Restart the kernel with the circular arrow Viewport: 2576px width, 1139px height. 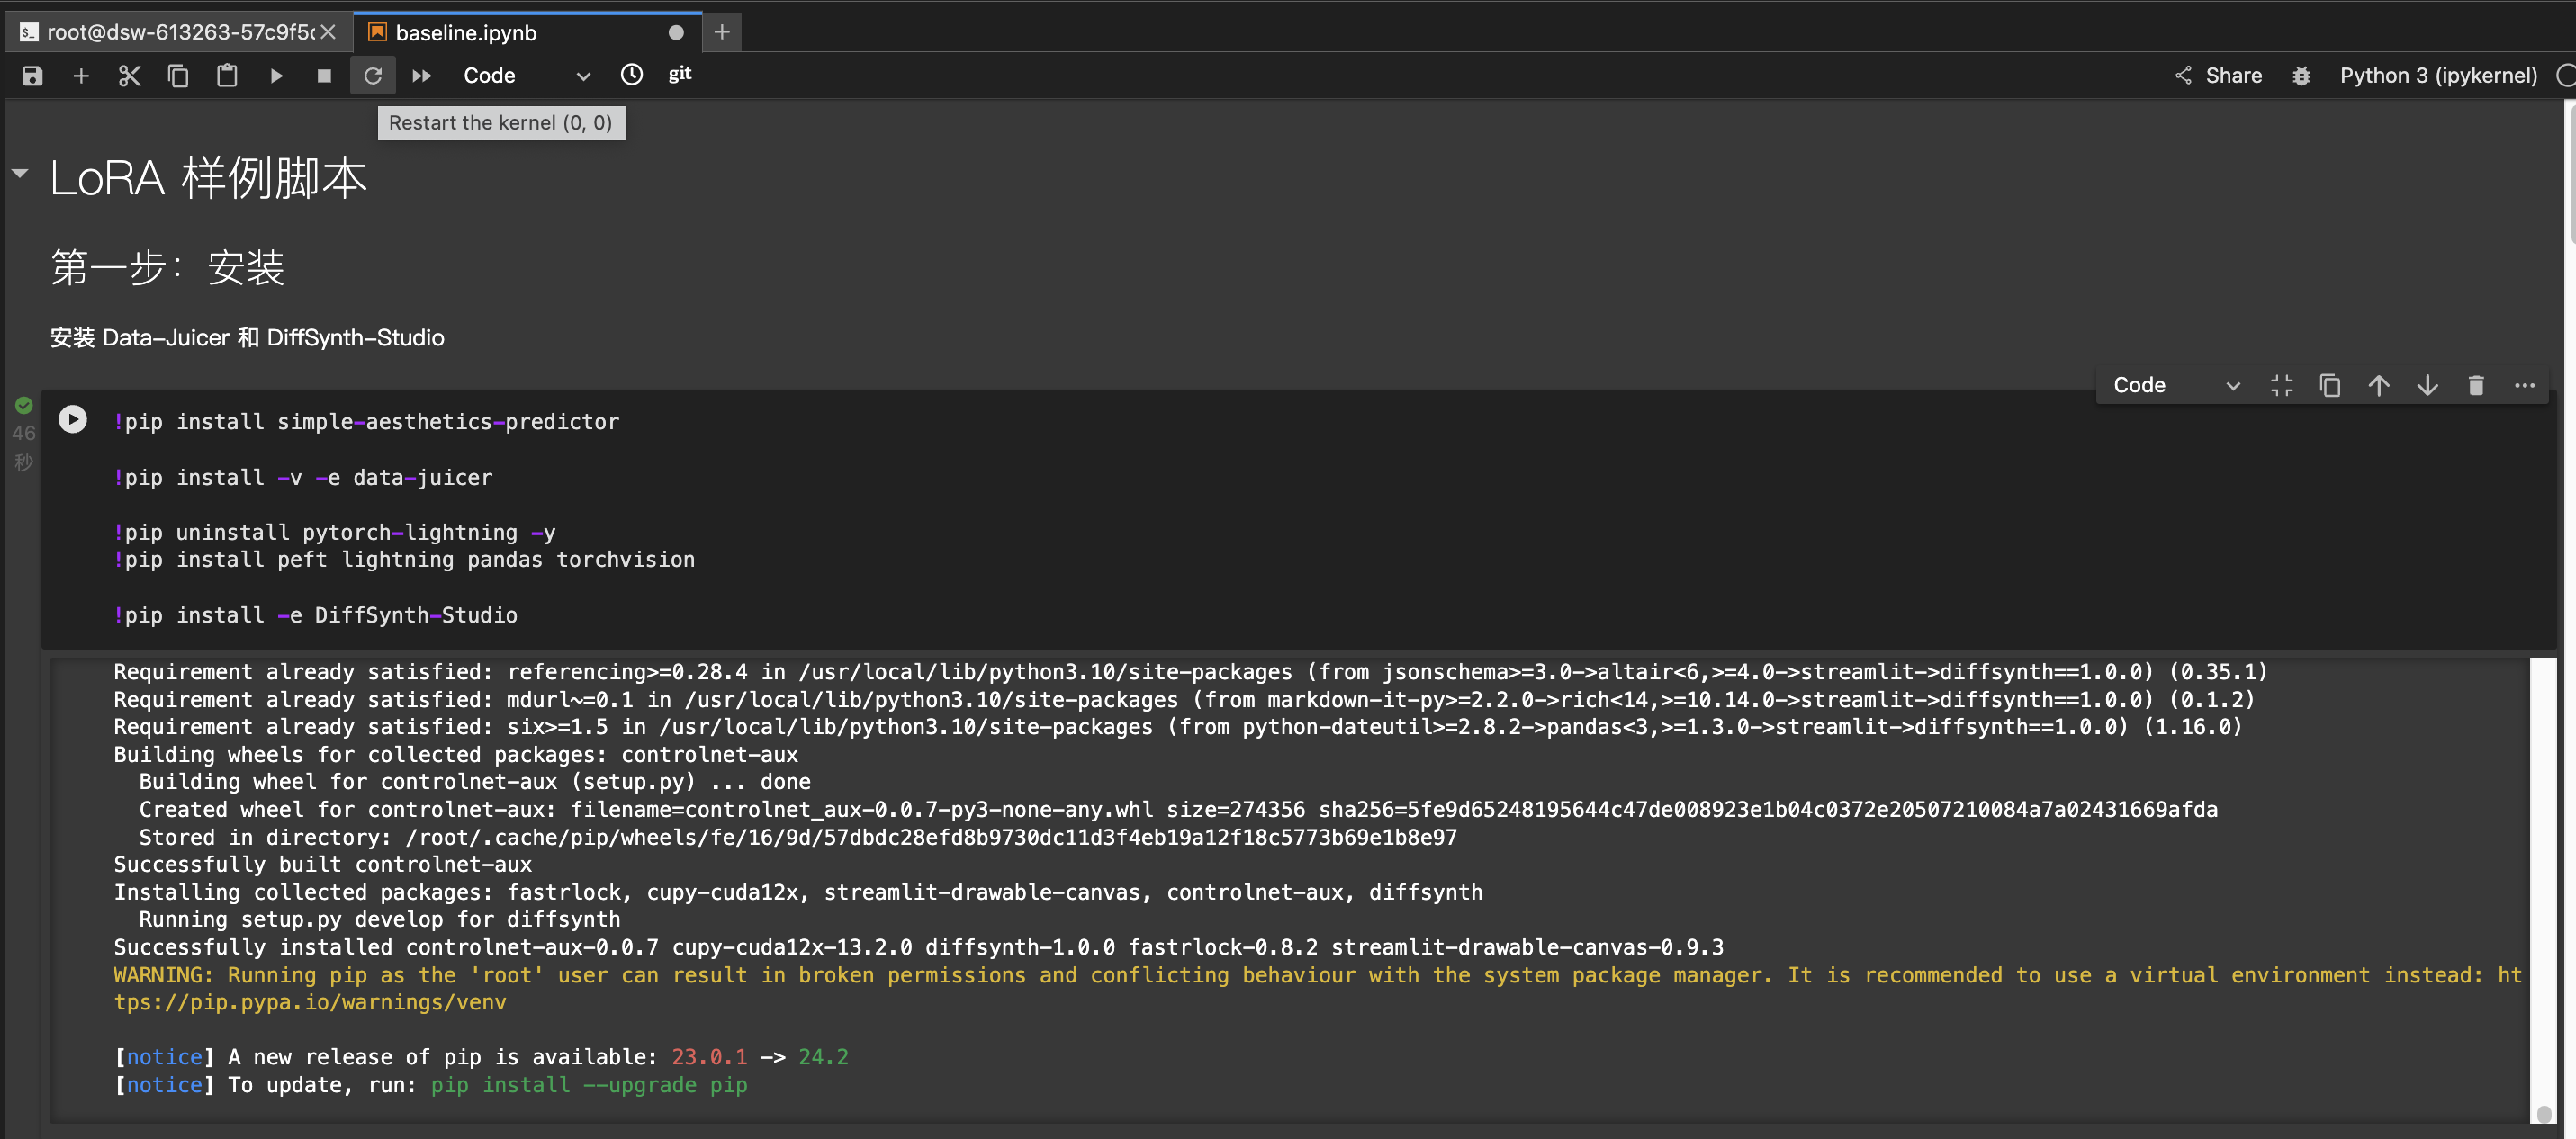point(373,76)
